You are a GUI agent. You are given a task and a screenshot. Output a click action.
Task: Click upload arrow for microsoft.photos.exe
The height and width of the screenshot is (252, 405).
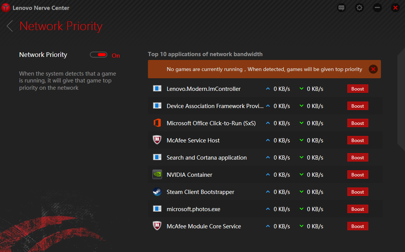point(268,209)
